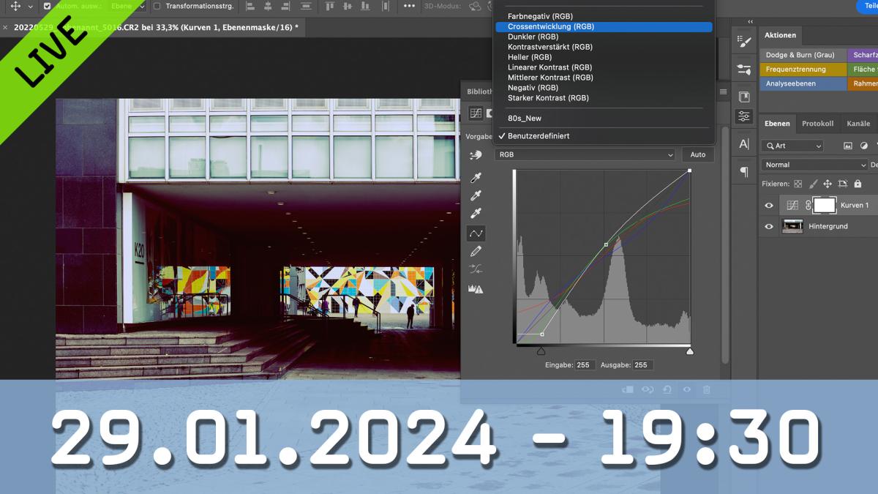
Task: Run the Frequenztrennung action
Action: click(803, 70)
